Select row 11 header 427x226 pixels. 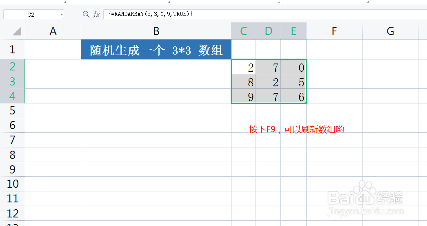coord(13,199)
